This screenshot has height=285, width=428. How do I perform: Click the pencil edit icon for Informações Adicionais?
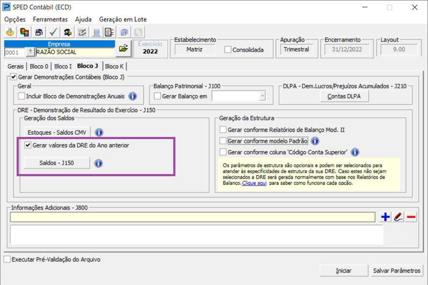[398, 217]
